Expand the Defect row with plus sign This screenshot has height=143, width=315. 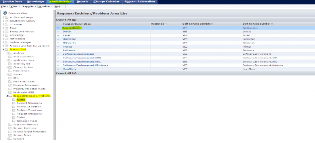[x=58, y=32]
